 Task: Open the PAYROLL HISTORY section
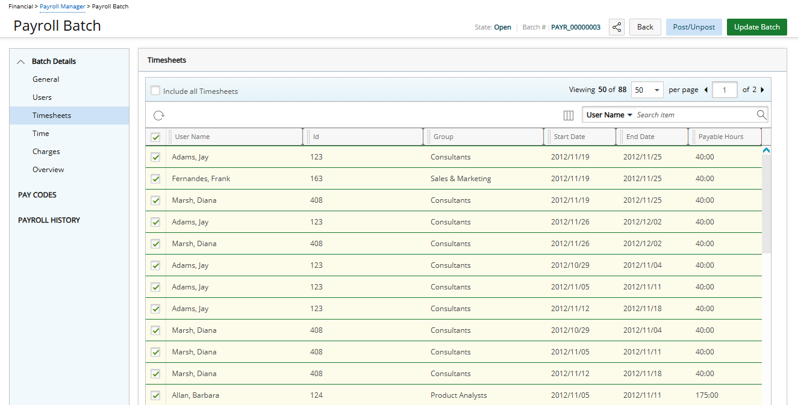tap(49, 220)
